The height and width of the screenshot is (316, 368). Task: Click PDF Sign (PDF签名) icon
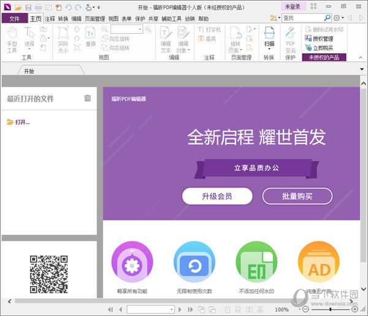(290, 40)
